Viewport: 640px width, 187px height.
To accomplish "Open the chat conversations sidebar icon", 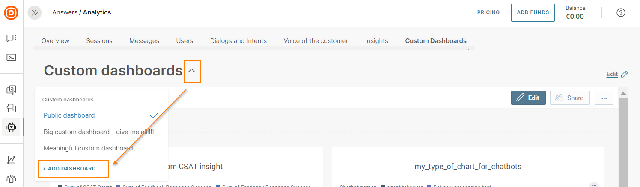I will [x=11, y=38].
